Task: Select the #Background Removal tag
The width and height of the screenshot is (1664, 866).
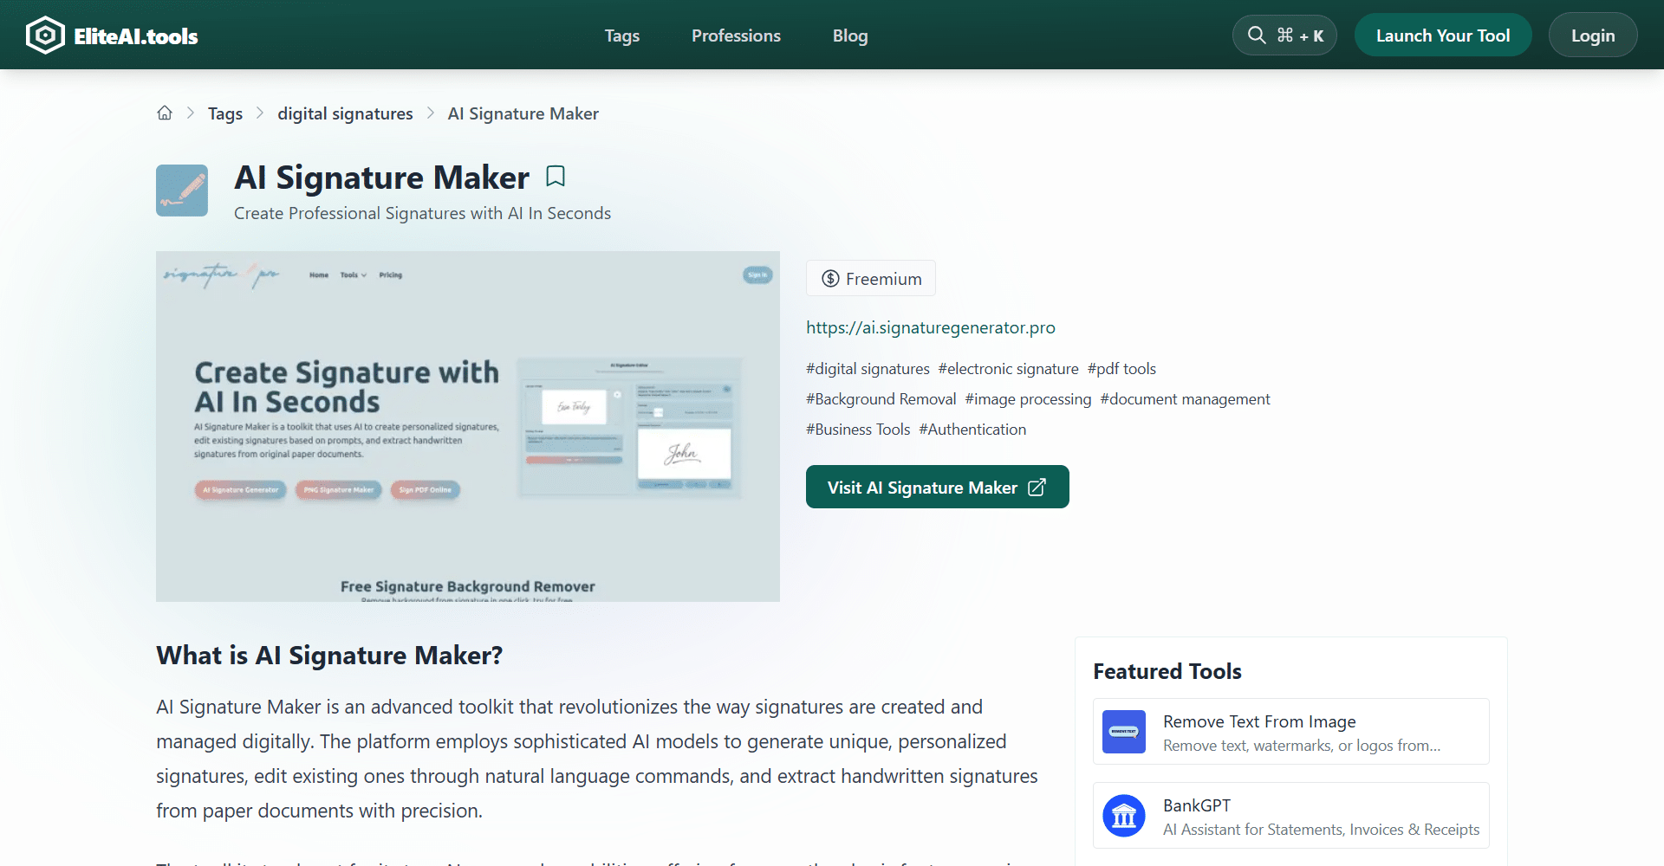Action: click(881, 399)
